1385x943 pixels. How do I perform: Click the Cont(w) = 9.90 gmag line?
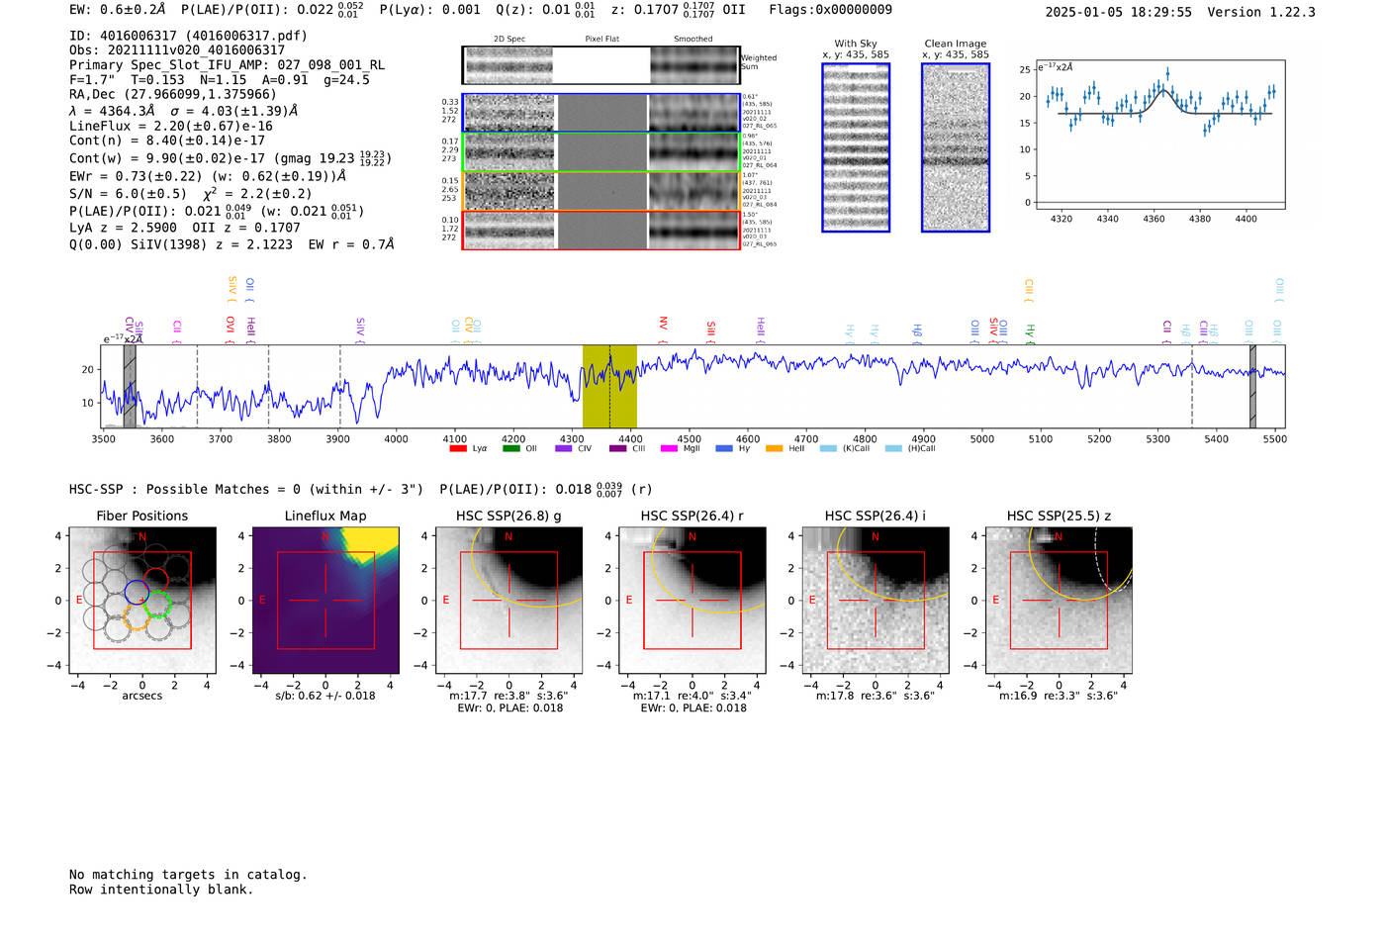(x=231, y=157)
